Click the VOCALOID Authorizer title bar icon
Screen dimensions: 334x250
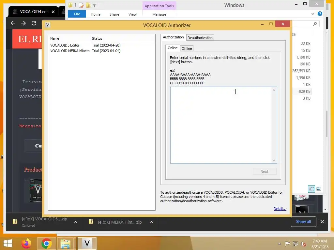click(x=48, y=25)
